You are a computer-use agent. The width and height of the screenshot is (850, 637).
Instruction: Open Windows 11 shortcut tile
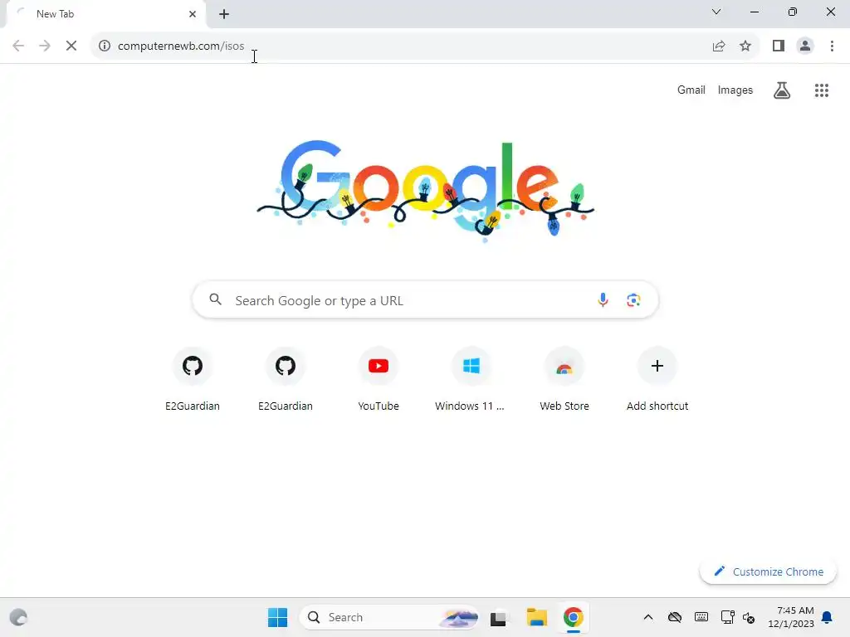(471, 379)
